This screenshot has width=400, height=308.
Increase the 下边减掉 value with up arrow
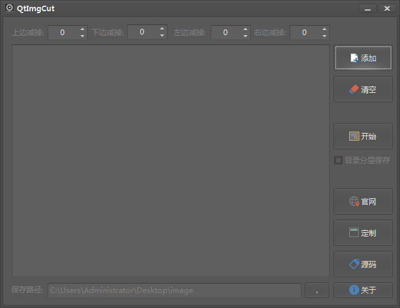(162, 28)
